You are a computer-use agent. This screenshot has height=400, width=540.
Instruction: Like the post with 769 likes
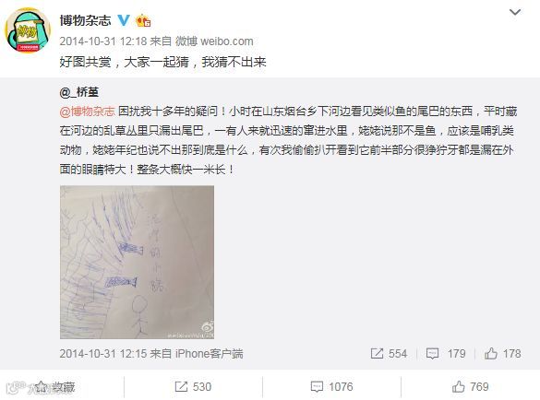click(x=470, y=387)
